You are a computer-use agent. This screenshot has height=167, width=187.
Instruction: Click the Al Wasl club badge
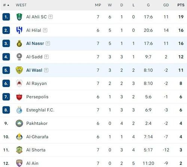click(19, 70)
